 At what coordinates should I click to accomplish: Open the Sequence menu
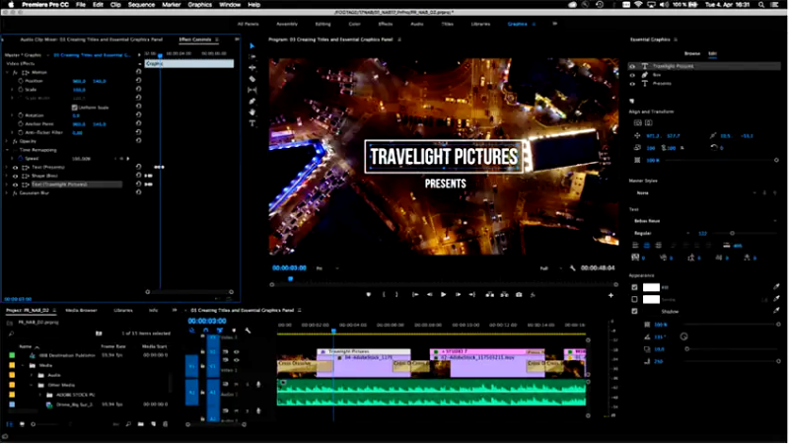click(x=140, y=5)
